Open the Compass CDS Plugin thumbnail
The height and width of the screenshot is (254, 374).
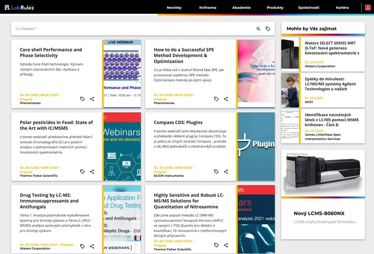click(x=256, y=147)
